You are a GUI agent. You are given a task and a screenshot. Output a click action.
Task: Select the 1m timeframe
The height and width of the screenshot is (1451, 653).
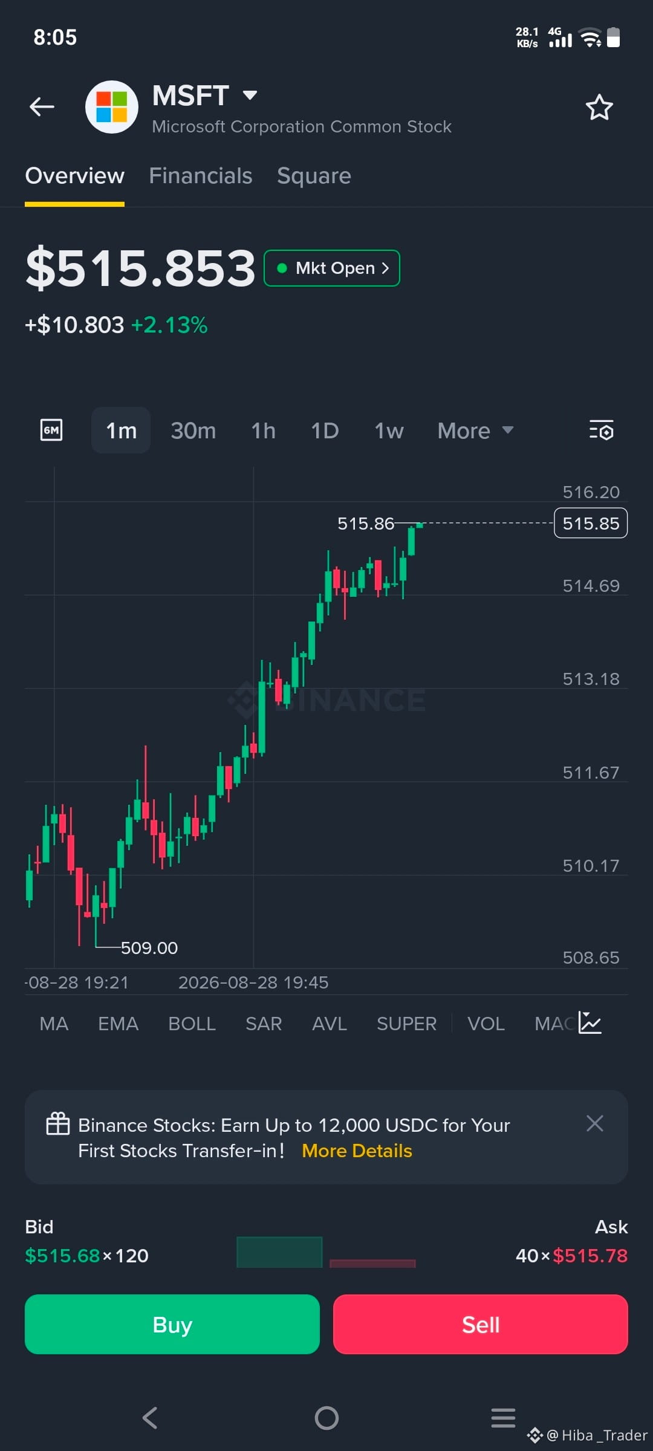pyautogui.click(x=121, y=430)
